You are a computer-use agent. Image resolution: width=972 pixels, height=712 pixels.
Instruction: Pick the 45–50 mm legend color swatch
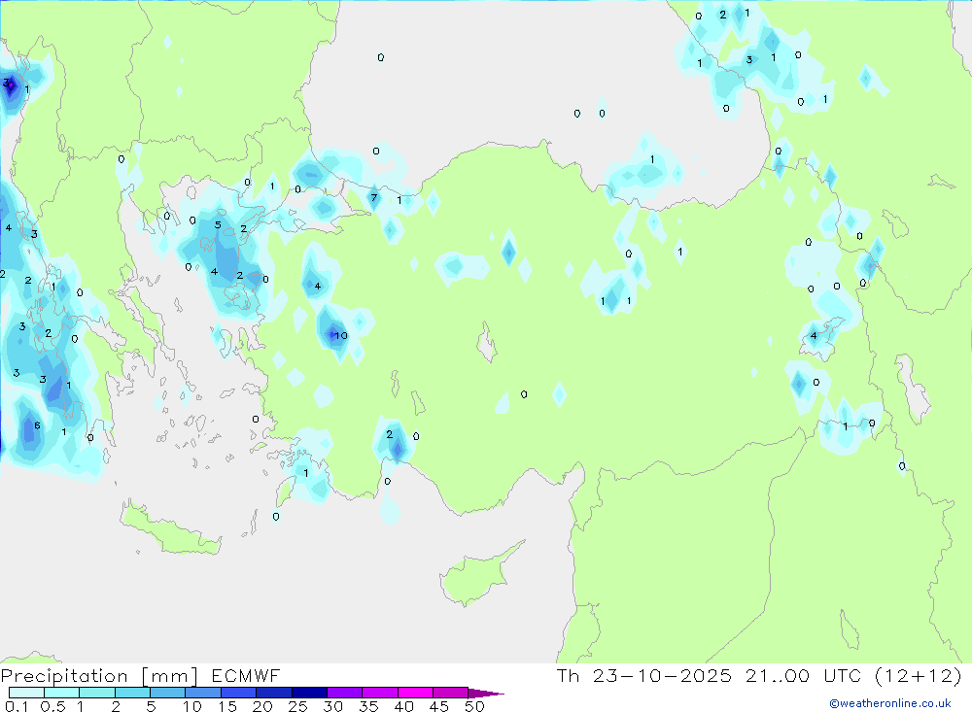(x=451, y=693)
